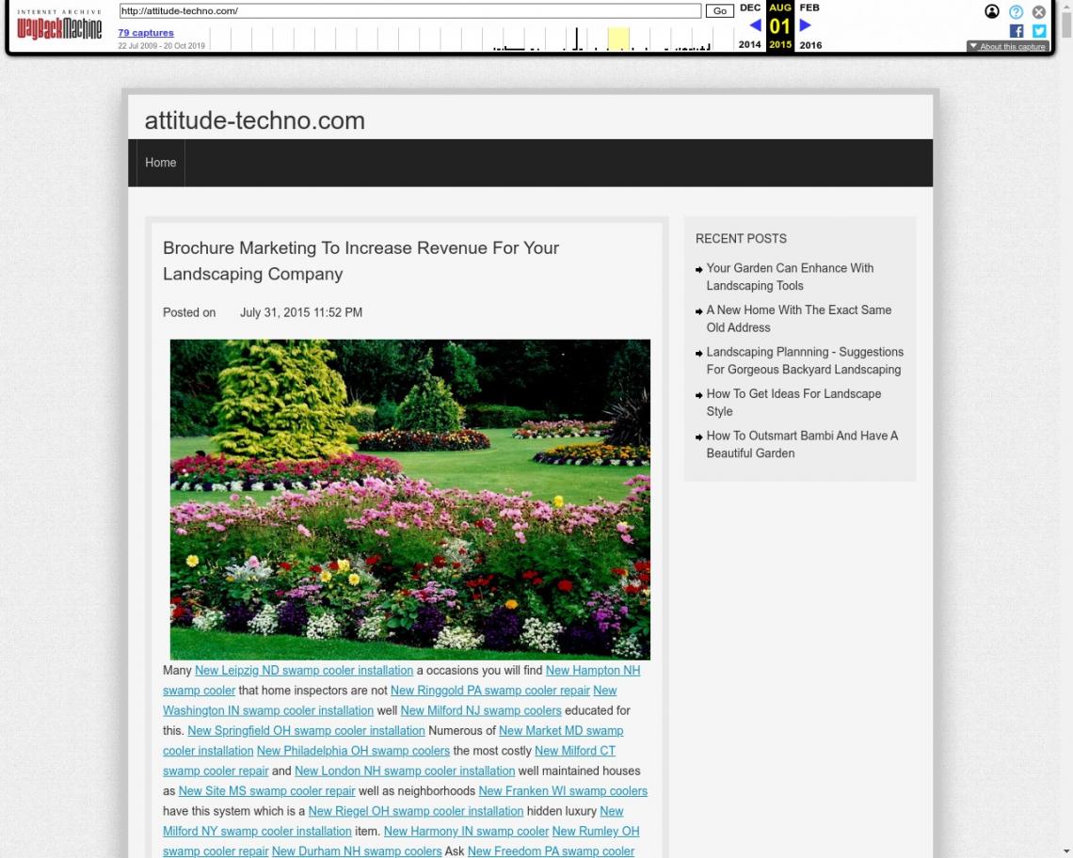The height and width of the screenshot is (858, 1073).
Task: Share this capture on Facebook
Action: 1017,31
